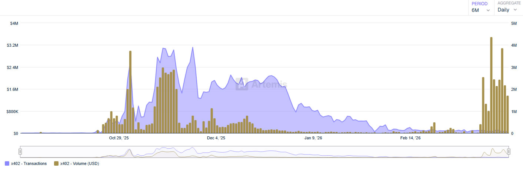Viewport: 523px width, 169px height.
Task: Open the PERIOD 6M dropdown
Action: pyautogui.click(x=481, y=10)
